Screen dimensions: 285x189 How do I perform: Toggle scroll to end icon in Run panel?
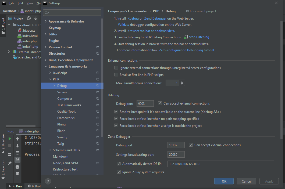[17, 160]
